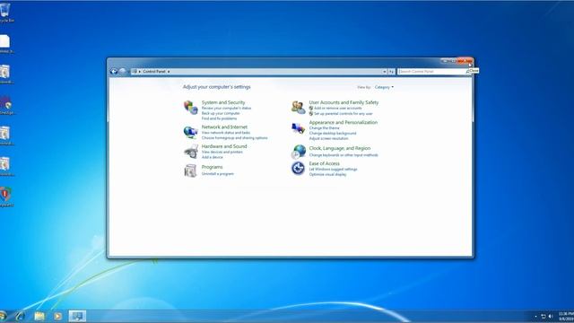Click Optimize visual display link

click(327, 174)
